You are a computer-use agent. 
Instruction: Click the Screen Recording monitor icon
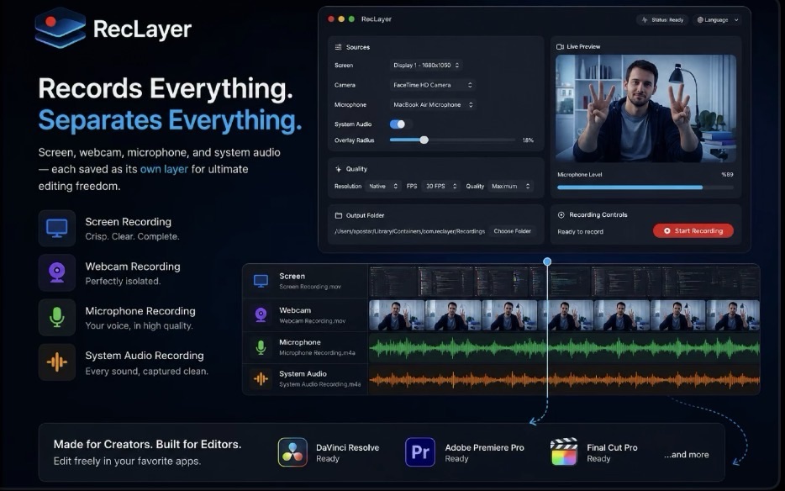pos(56,229)
